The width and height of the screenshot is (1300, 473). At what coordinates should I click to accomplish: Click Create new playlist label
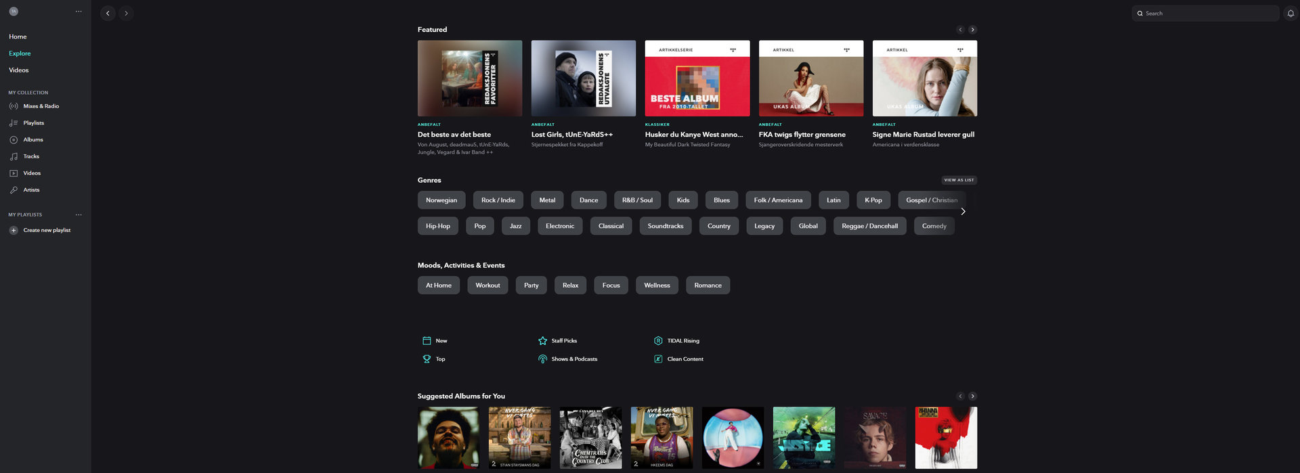pyautogui.click(x=47, y=230)
